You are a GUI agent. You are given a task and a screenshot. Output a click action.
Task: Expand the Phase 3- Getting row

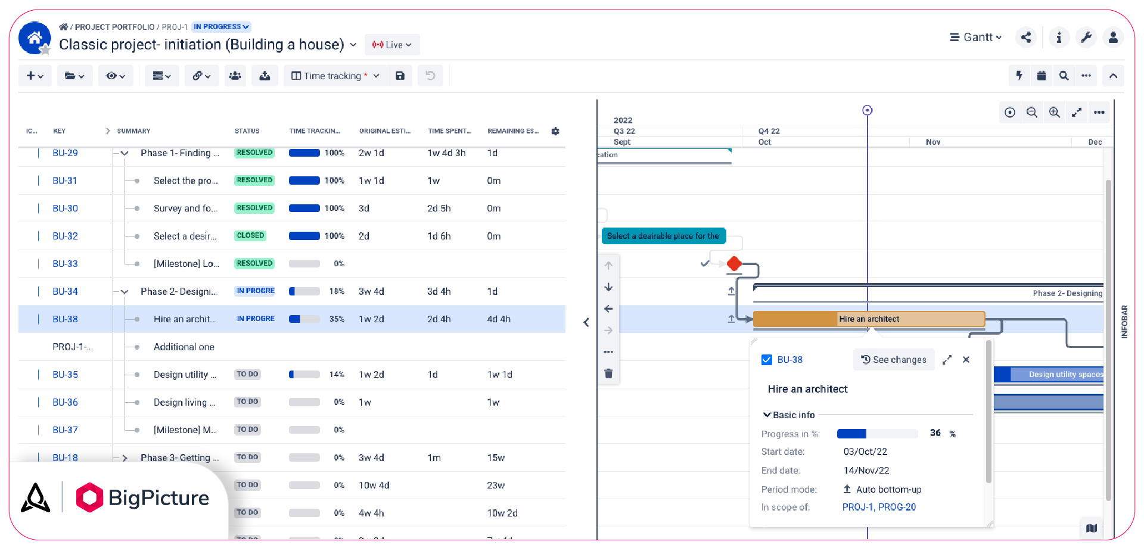pos(124,457)
